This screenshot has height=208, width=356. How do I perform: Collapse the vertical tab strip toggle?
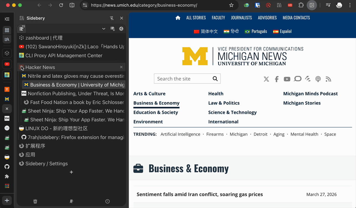click(7, 19)
